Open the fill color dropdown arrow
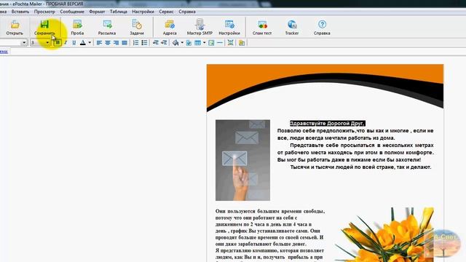 [x=182, y=43]
